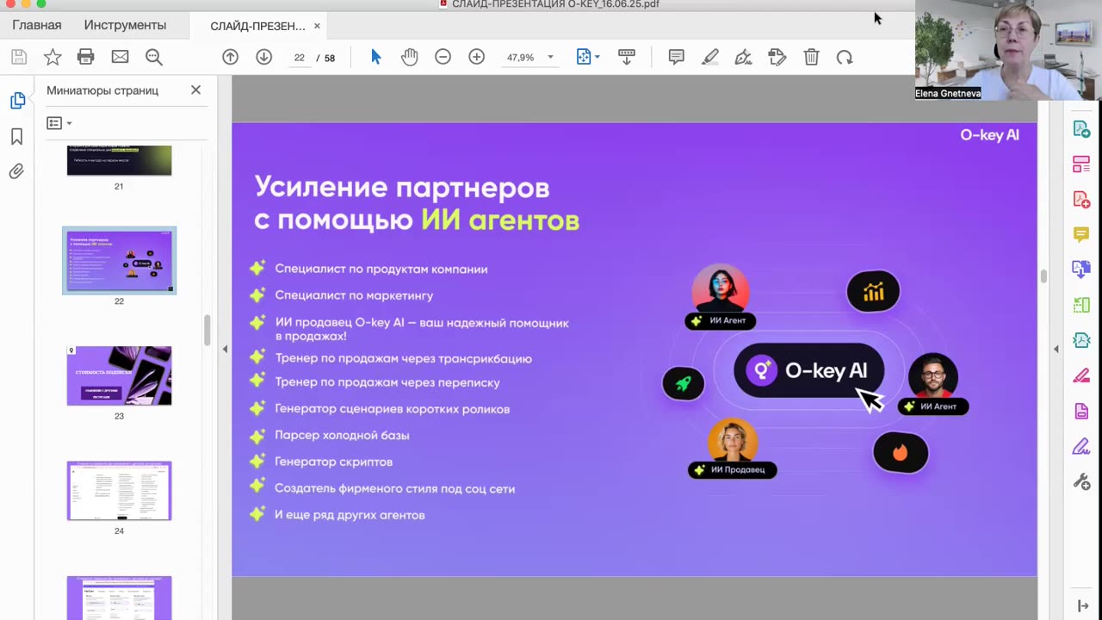Send file by email envelope icon
Screen dimensions: 1102x620
[120, 57]
